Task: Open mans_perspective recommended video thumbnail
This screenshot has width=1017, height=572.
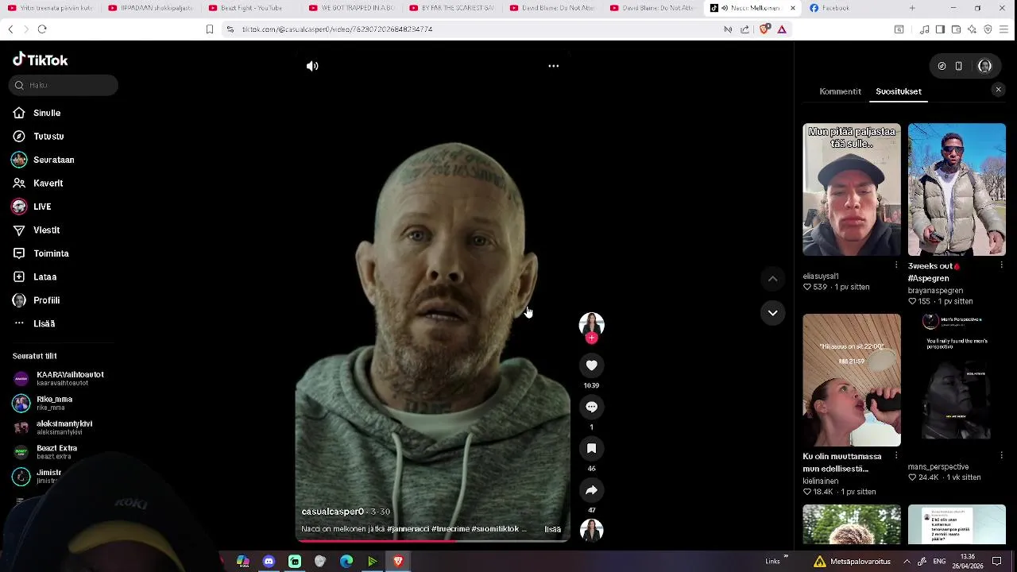Action: click(957, 380)
